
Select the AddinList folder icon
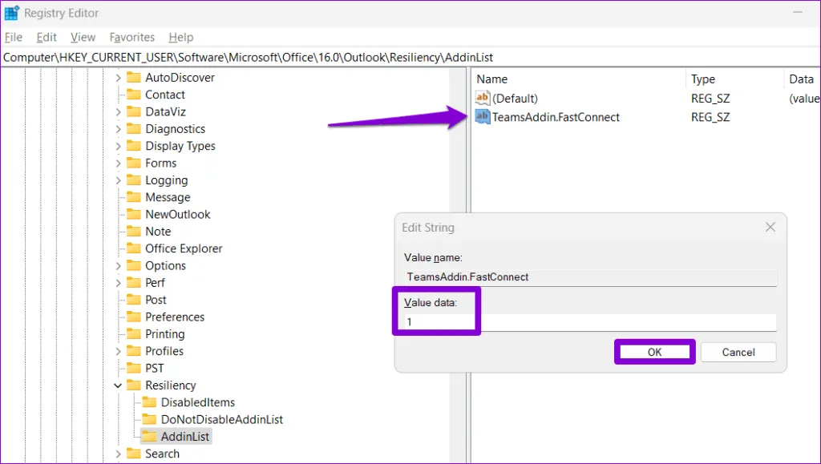[x=149, y=437]
